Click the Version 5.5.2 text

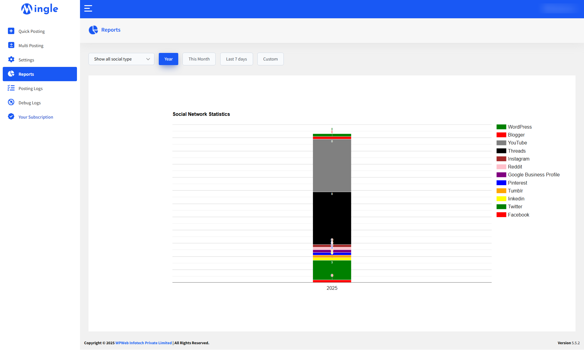(x=568, y=343)
